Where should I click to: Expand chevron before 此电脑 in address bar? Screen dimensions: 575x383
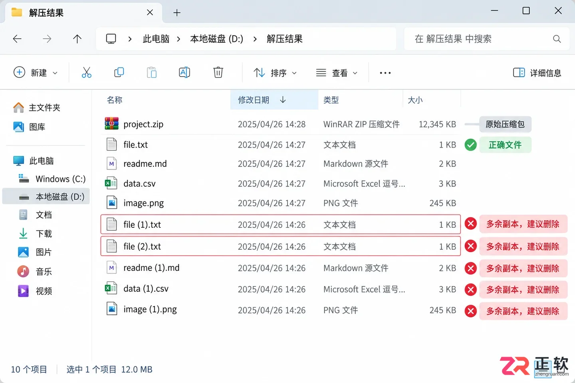click(130, 39)
